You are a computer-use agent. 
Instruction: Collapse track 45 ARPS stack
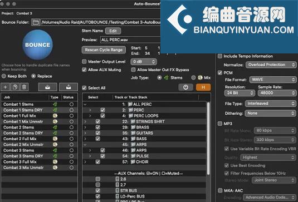[85, 145]
